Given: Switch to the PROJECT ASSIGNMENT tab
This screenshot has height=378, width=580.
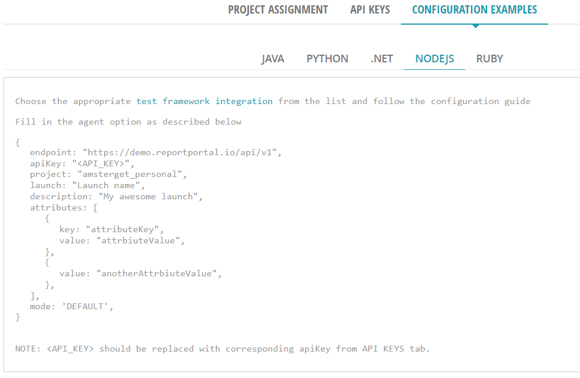Looking at the screenshot, I should click(278, 9).
